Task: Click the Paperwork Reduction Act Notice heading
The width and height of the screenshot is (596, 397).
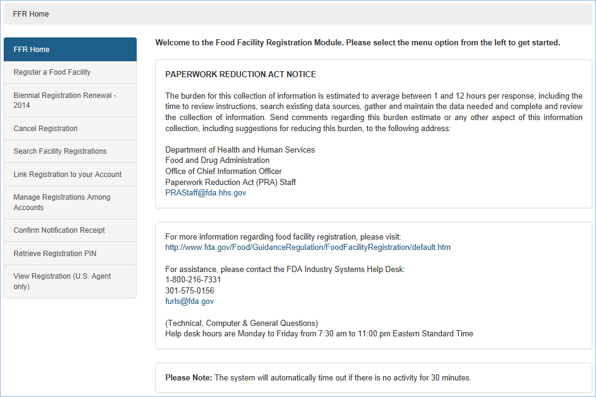Action: (240, 75)
